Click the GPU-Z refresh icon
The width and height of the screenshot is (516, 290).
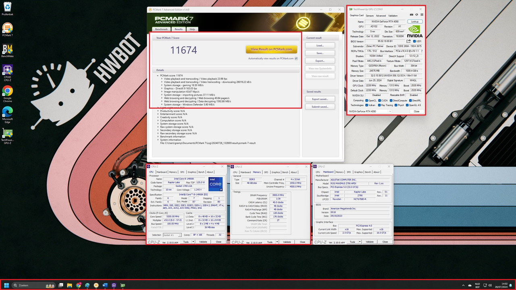point(416,15)
